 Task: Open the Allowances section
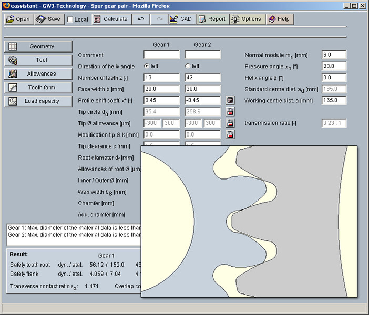point(37,74)
